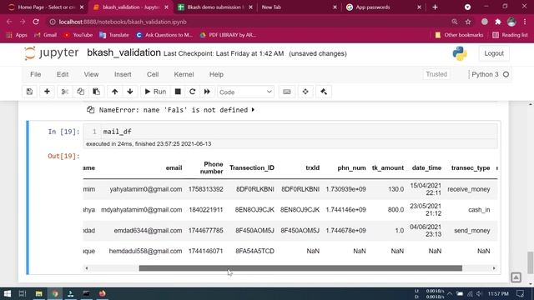
Task: Click the email column header
Action: tap(174, 167)
